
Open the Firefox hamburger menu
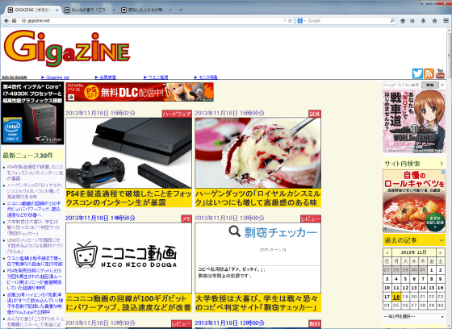click(x=446, y=21)
